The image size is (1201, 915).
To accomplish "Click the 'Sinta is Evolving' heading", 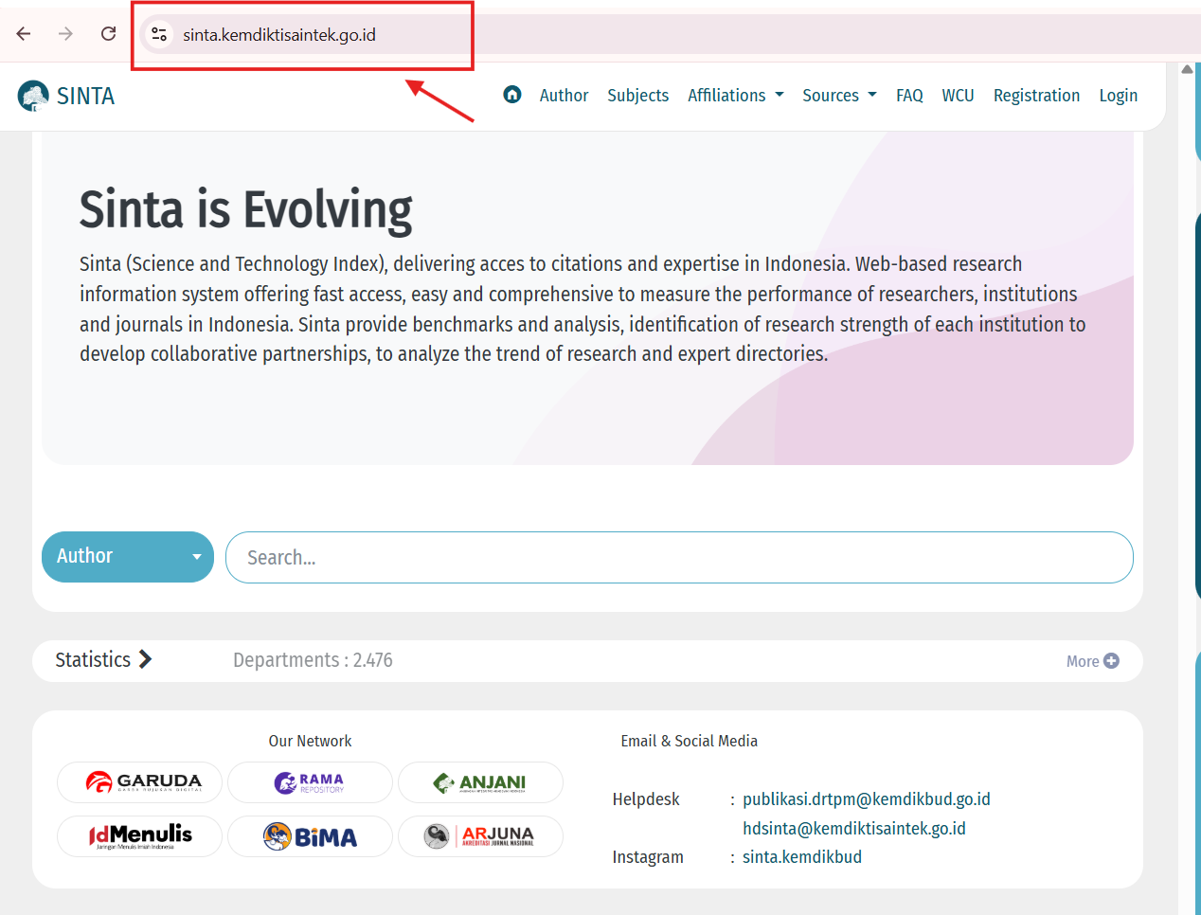I will point(246,209).
